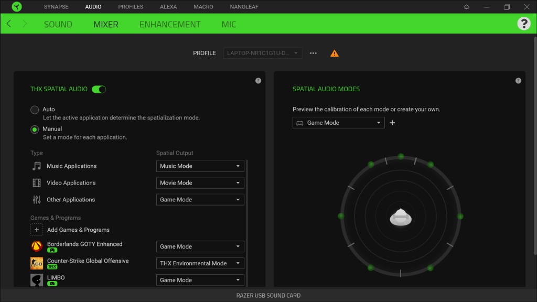This screenshot has height=302, width=537.
Task: Click the Other Applications sliders icon
Action: tap(36, 200)
